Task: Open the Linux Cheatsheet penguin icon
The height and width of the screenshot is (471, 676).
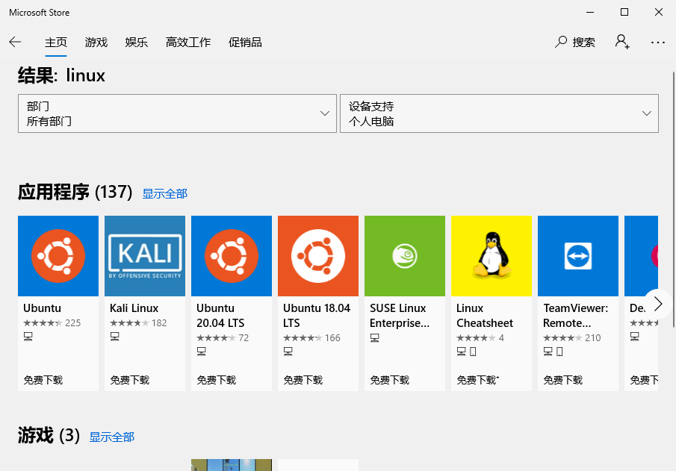Action: [x=492, y=256]
